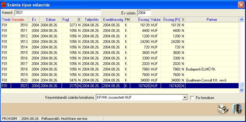Exit the dialog via door icon
Viewport: 246px width, 122px height.
(237, 109)
